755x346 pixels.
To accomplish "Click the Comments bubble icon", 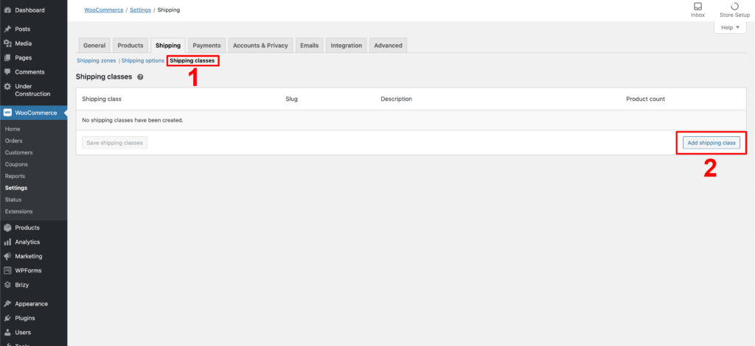I will tap(7, 72).
